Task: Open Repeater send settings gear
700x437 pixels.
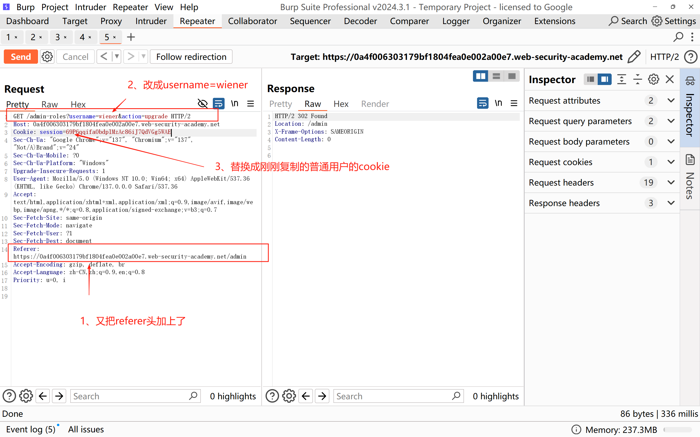Action: [x=47, y=57]
